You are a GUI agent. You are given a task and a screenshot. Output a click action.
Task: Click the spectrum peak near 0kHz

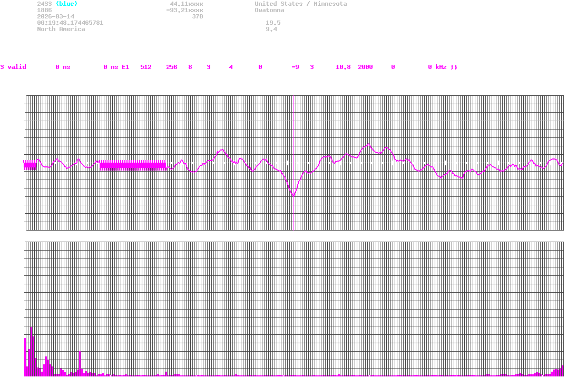click(x=31, y=347)
